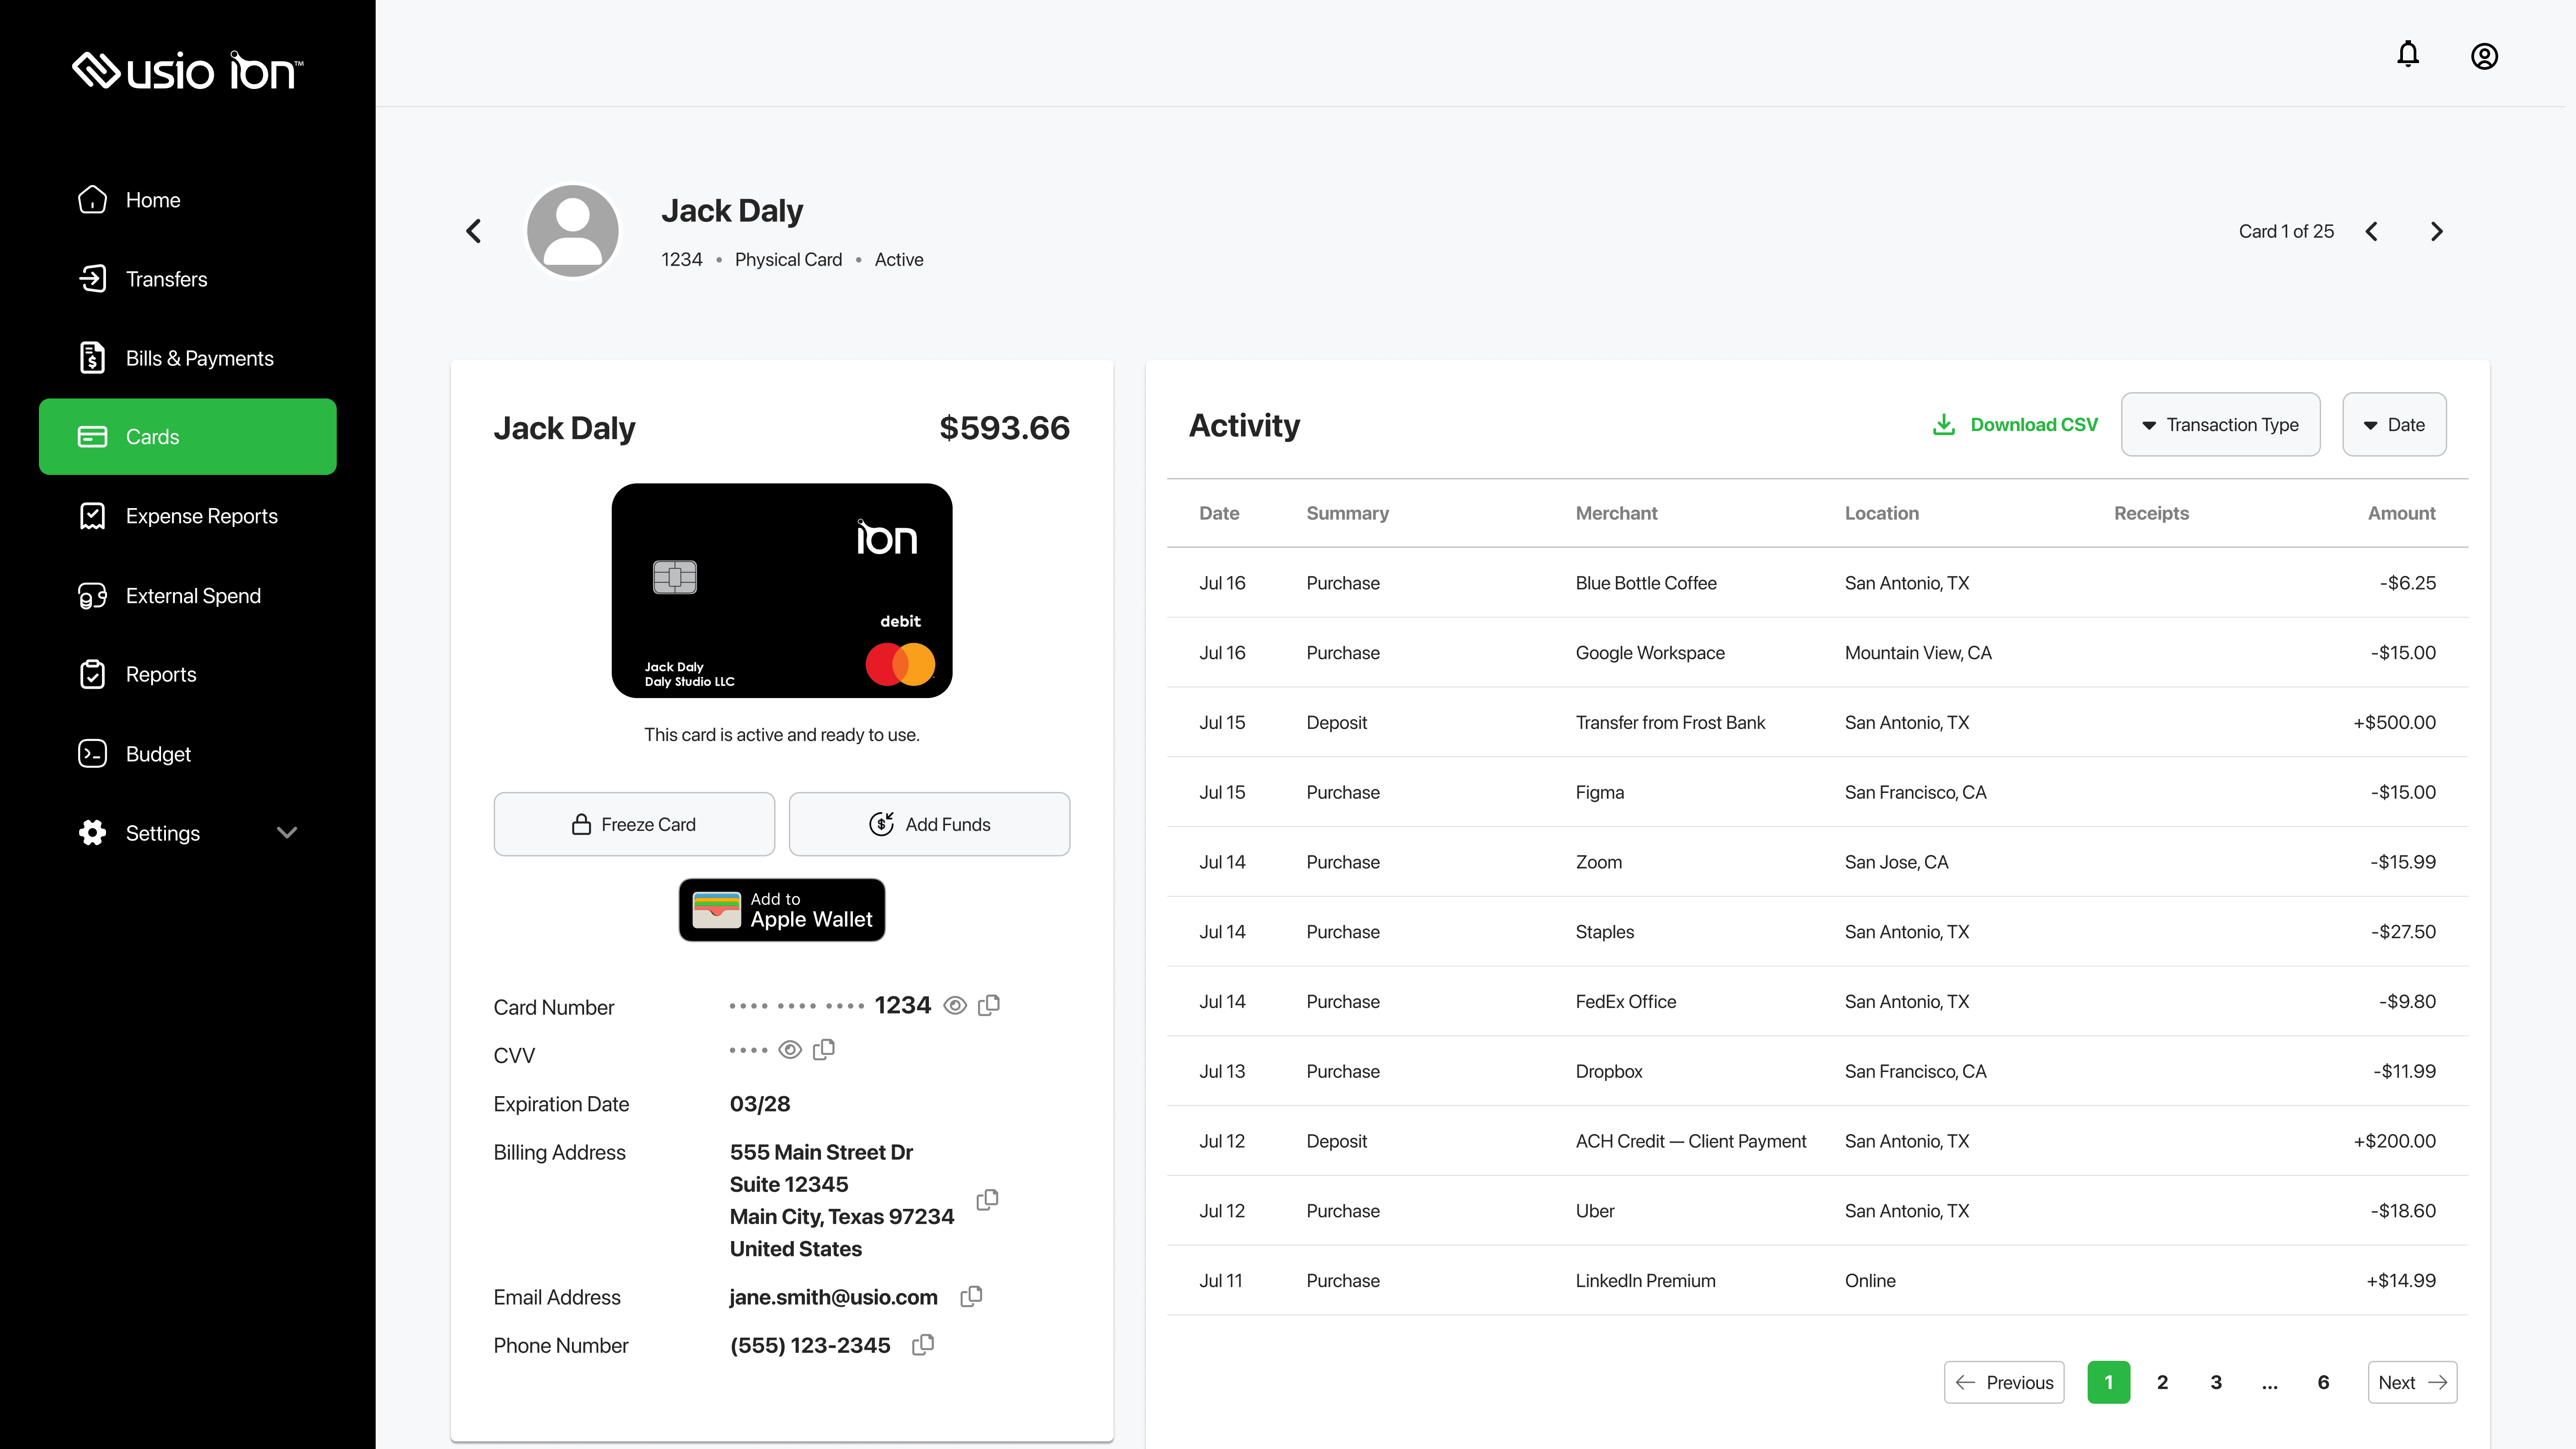Go to activity page 3
The image size is (2576, 1449).
(x=2216, y=1383)
